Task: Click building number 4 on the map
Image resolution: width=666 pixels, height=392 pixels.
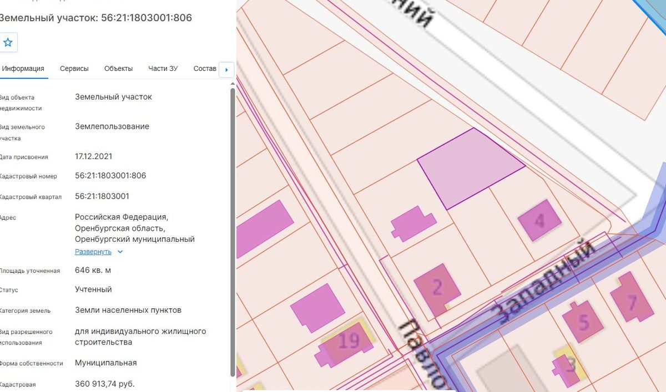Action: tap(539, 221)
